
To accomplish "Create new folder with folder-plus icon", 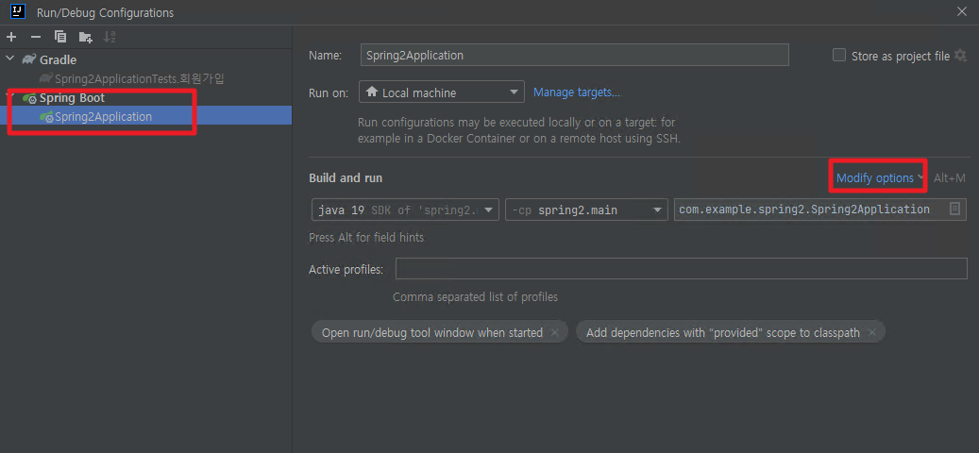I will click(86, 37).
